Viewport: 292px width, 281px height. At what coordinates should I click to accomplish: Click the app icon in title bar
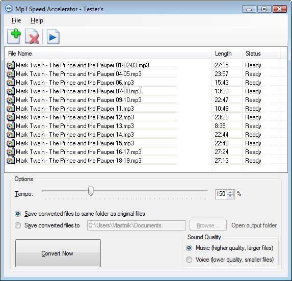[x=9, y=9]
